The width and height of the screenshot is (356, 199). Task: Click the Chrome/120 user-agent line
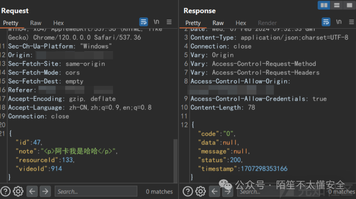[74, 37]
